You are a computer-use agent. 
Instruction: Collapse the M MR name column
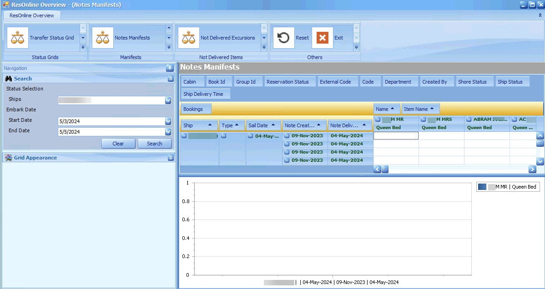[x=378, y=120]
